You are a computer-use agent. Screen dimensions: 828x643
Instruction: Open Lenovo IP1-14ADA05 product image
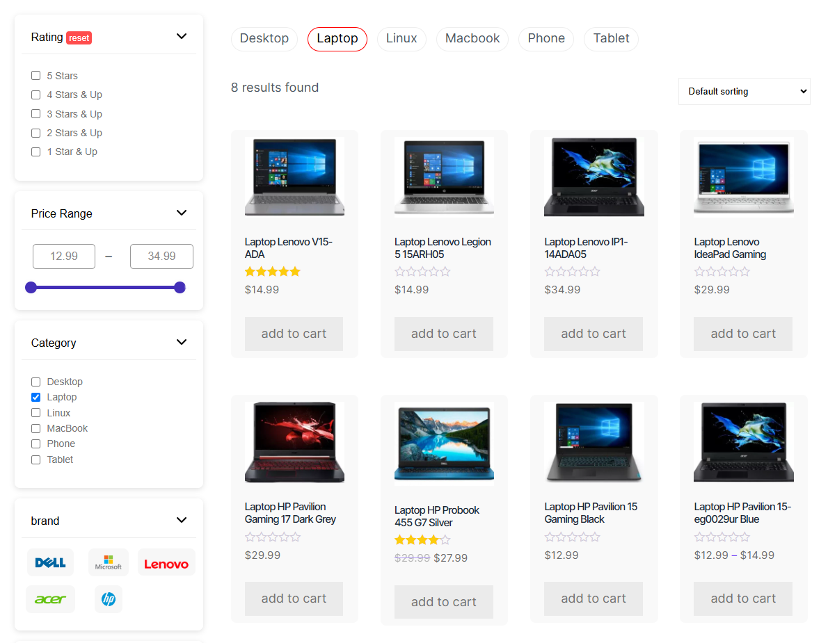point(594,177)
